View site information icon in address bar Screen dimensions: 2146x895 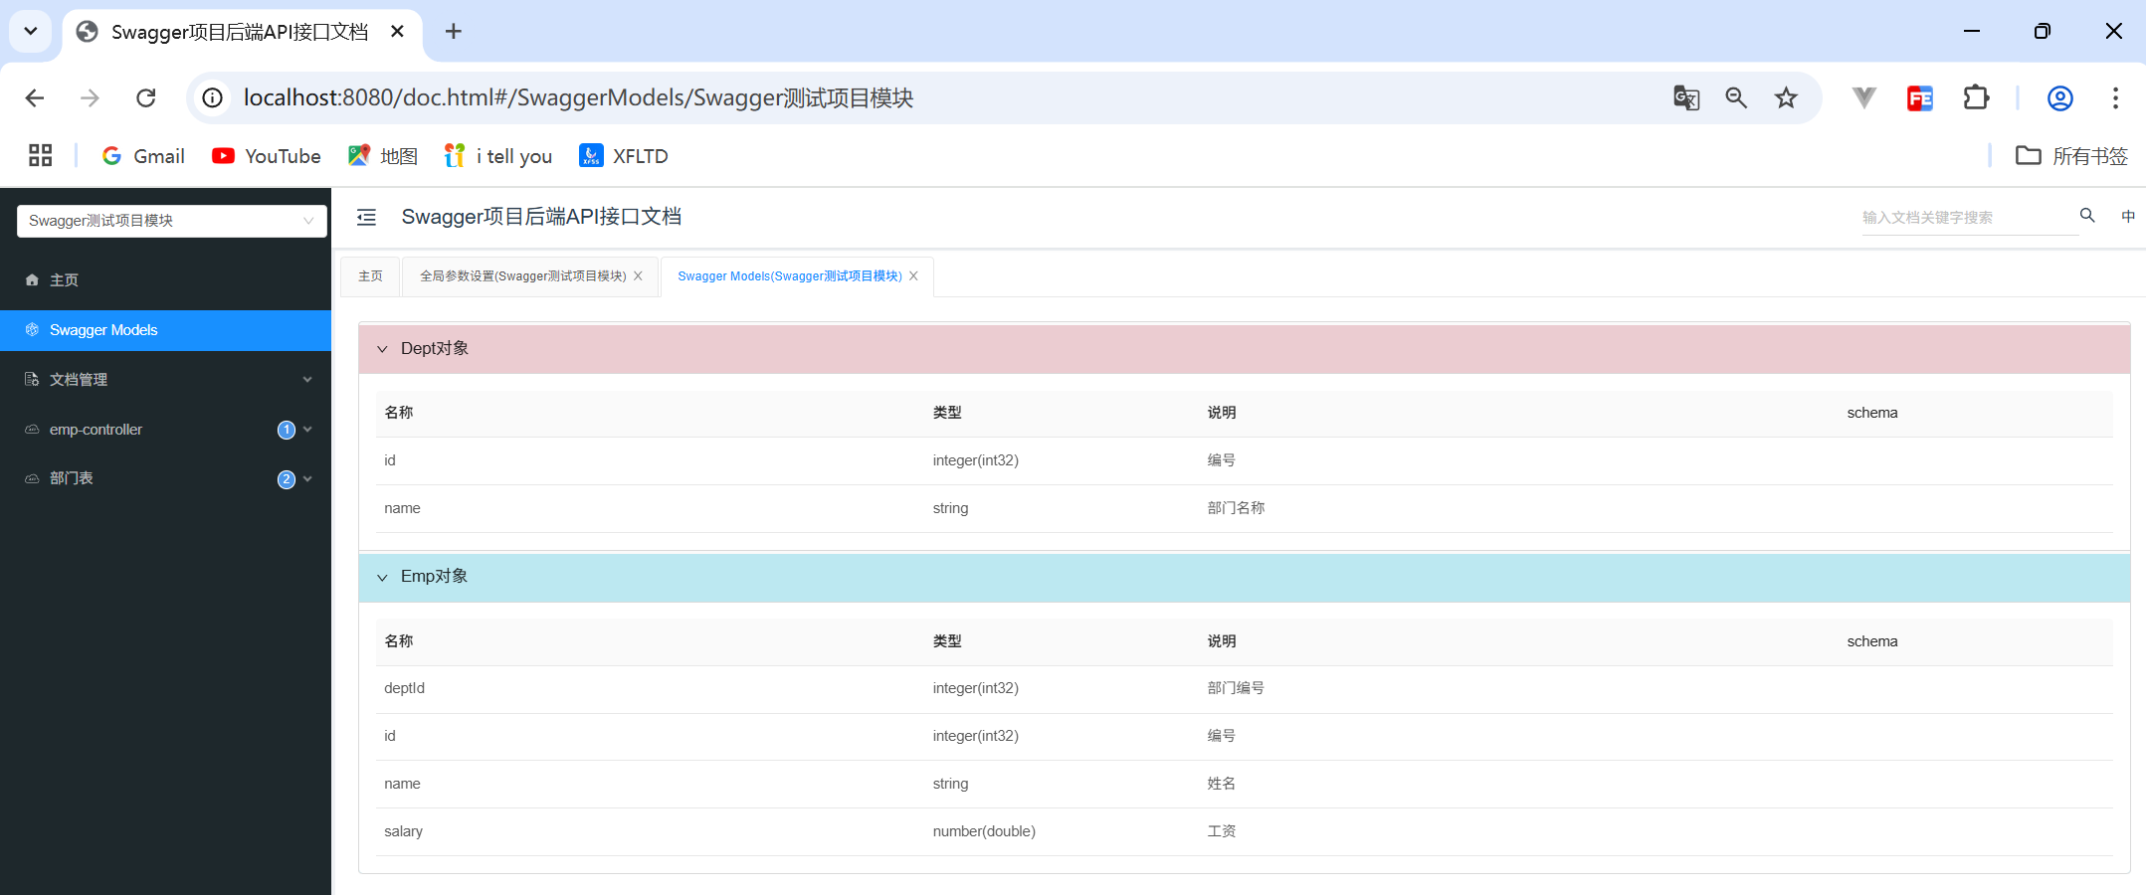click(213, 97)
